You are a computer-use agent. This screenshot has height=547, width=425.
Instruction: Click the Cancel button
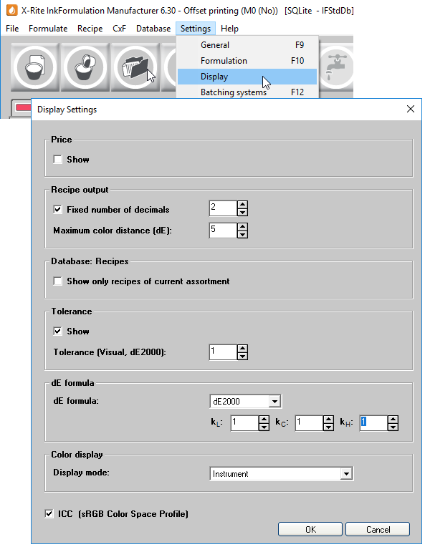click(x=378, y=530)
